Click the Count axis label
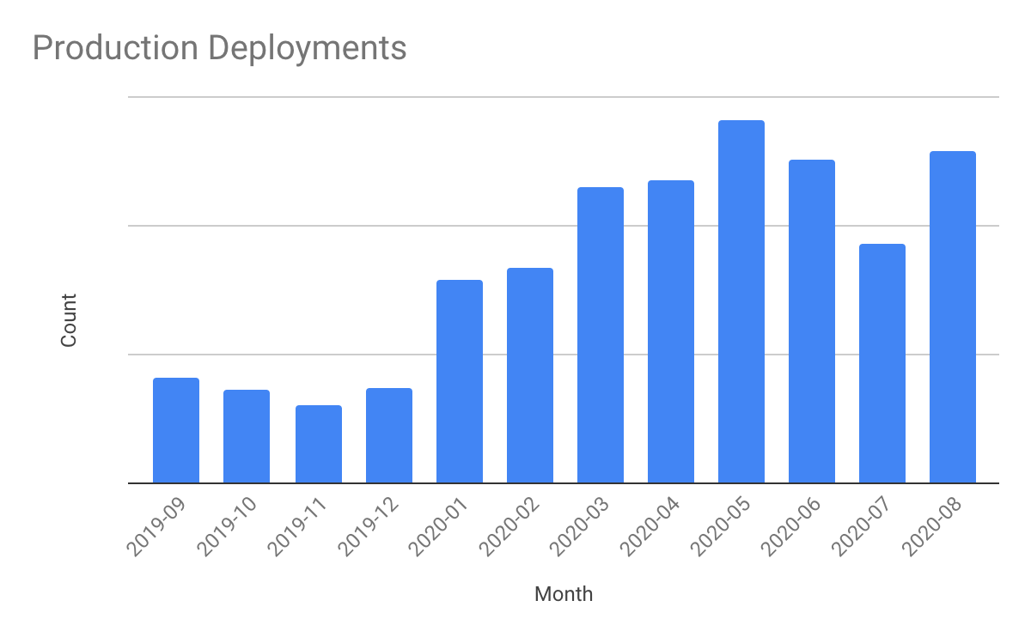The height and width of the screenshot is (637, 1031). coord(69,318)
